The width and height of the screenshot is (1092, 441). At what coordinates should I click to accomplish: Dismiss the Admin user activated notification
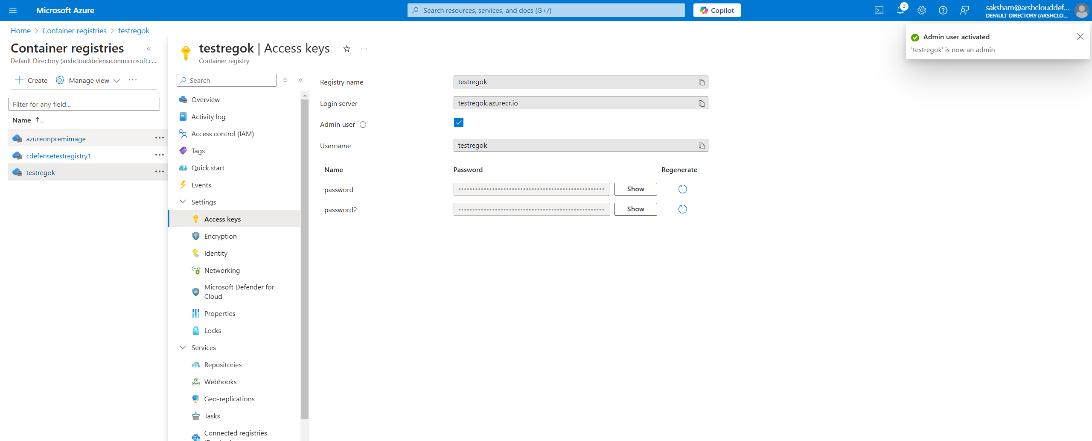(1080, 37)
